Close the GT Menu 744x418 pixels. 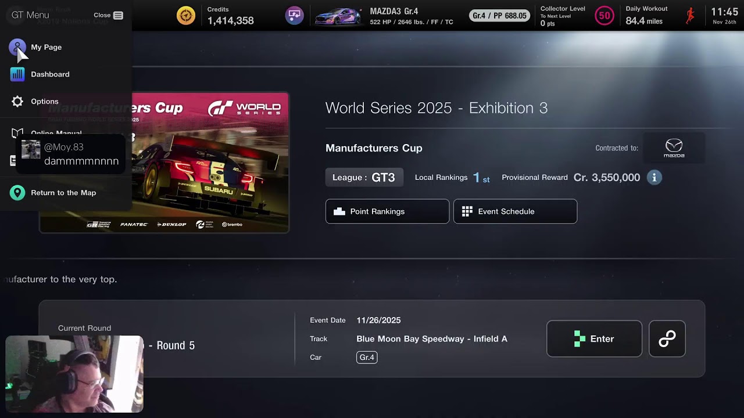pyautogui.click(x=109, y=15)
